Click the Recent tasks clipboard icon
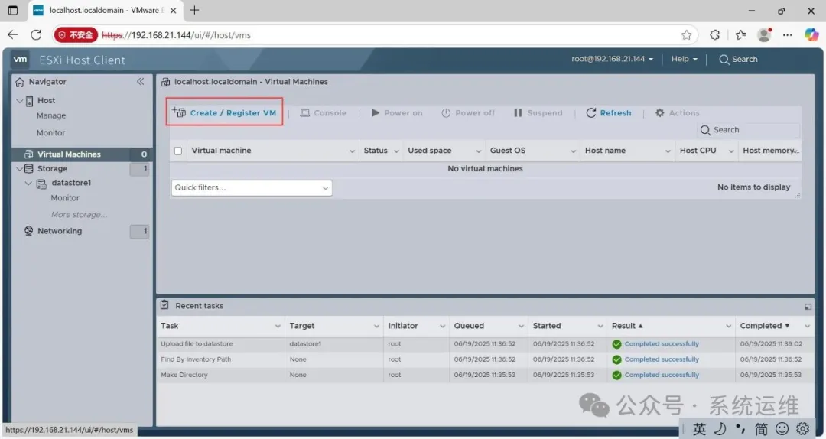The width and height of the screenshot is (826, 439). point(164,305)
